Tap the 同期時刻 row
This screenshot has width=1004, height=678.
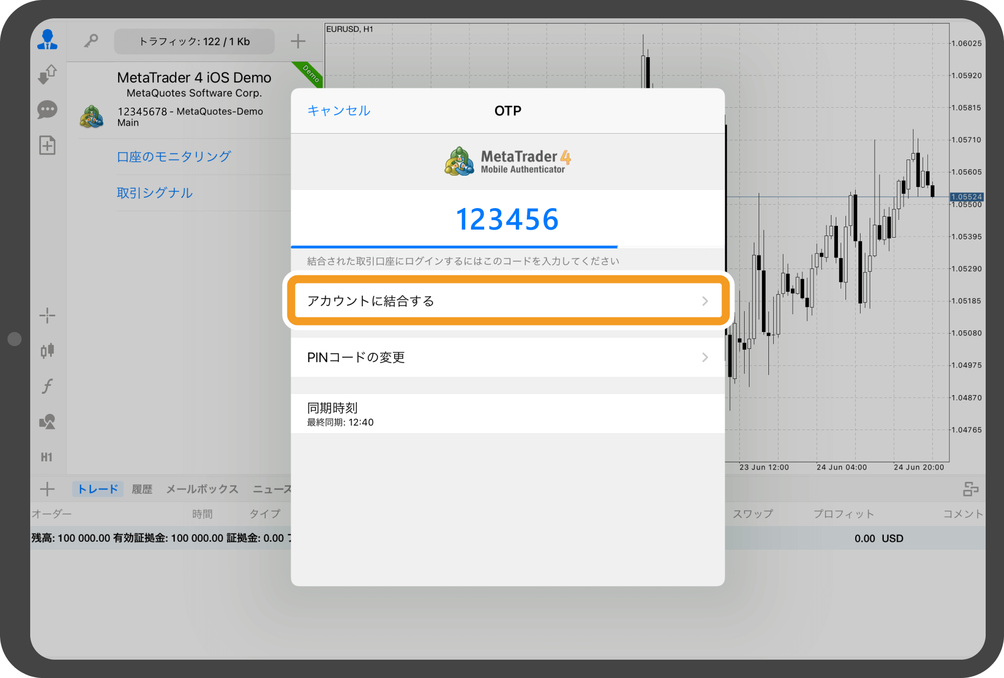pos(507,414)
